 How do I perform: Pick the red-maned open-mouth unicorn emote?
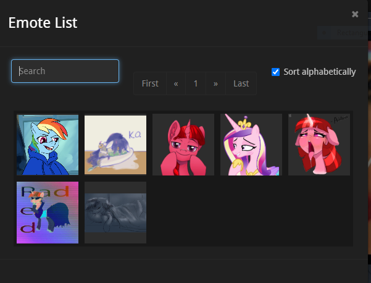click(319, 145)
